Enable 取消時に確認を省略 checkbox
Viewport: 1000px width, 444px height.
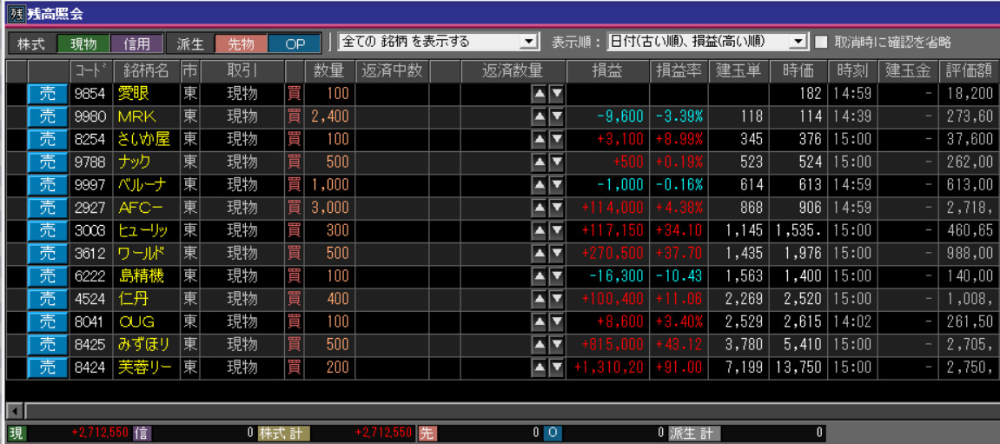(821, 42)
